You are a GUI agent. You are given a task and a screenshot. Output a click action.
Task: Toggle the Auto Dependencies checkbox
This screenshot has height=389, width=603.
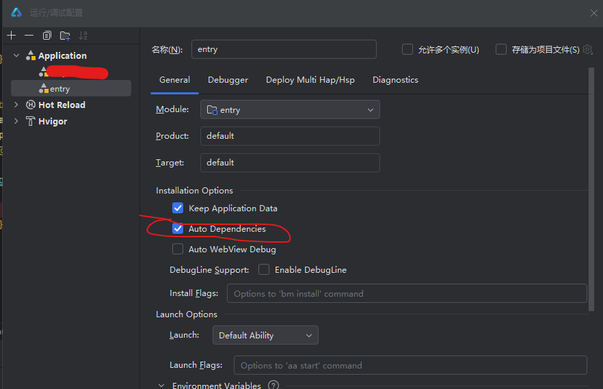pos(178,229)
